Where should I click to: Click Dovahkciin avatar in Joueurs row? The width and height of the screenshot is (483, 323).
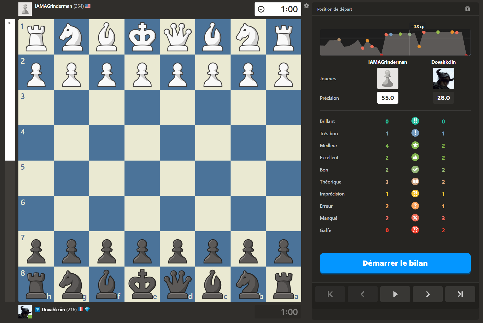click(x=443, y=78)
